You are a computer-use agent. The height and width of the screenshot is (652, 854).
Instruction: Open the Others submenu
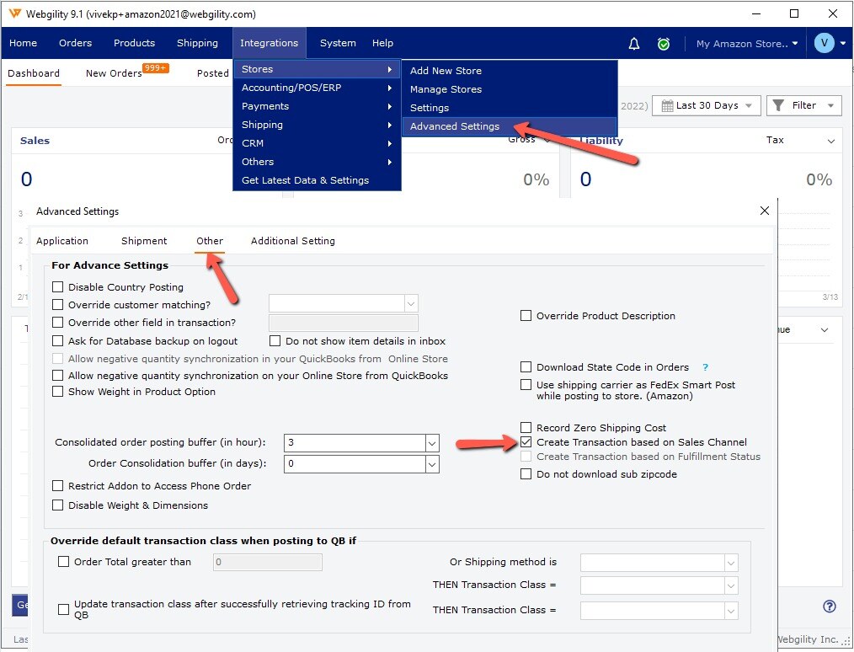pos(317,162)
